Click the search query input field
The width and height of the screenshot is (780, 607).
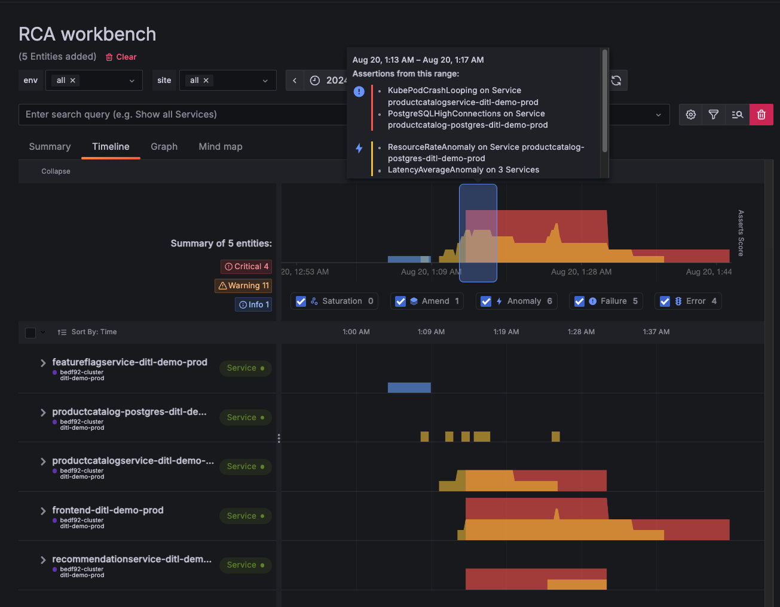pos(179,114)
